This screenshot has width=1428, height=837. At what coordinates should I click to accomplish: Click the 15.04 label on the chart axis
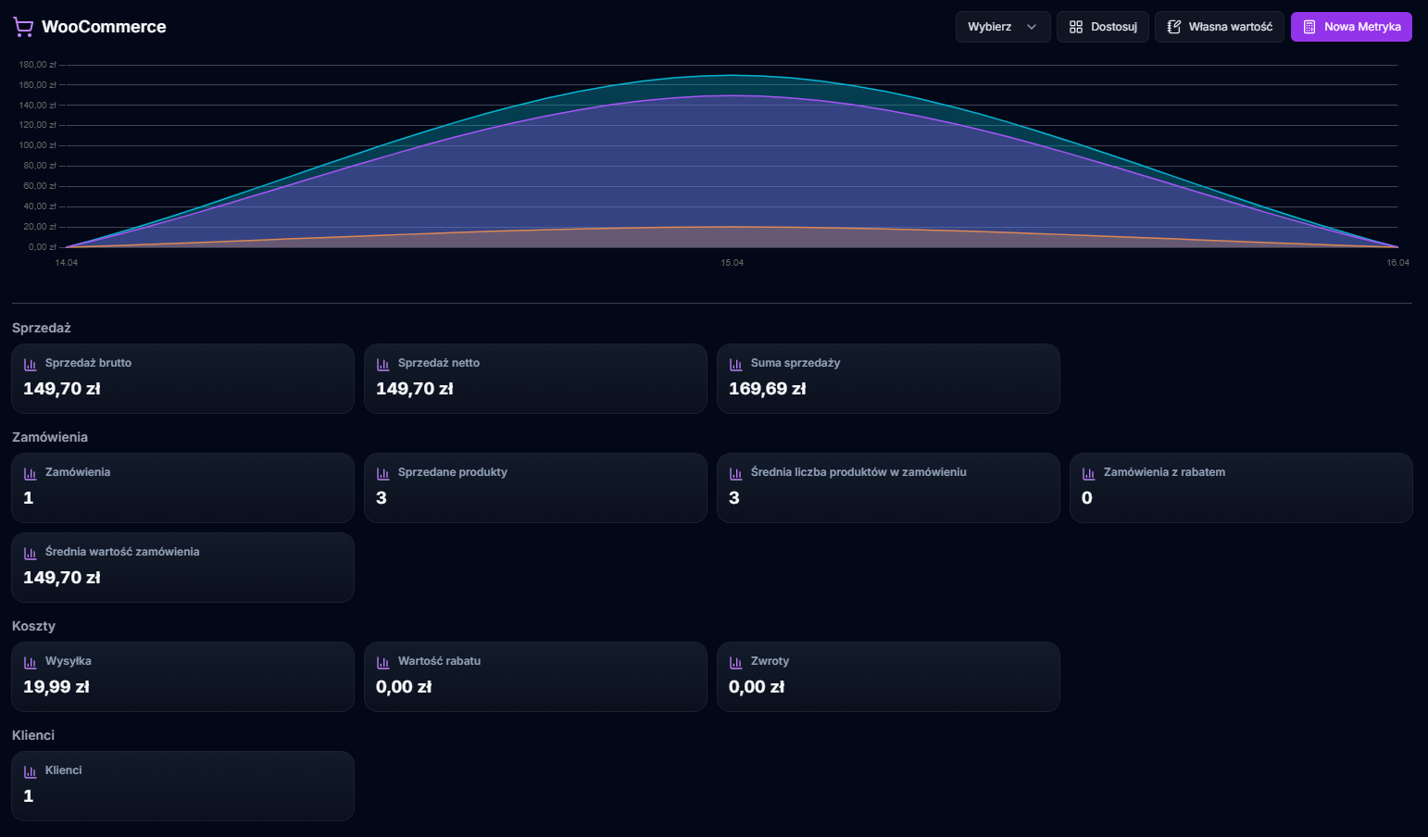(x=732, y=262)
